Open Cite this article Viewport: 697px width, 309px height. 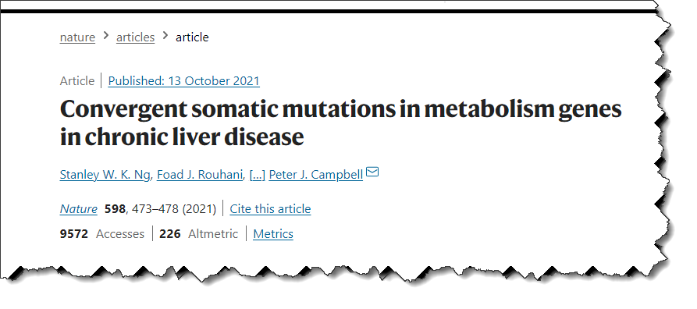270,208
